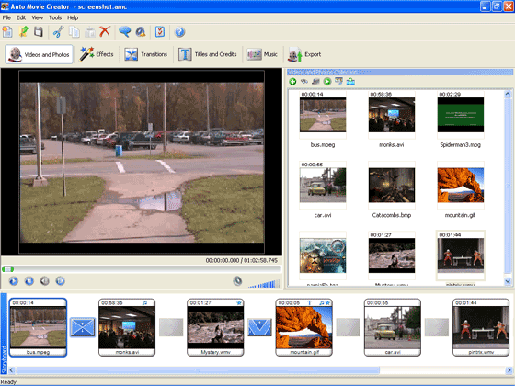Select Catacombs.bmp thumbnail in collection

coord(392,185)
